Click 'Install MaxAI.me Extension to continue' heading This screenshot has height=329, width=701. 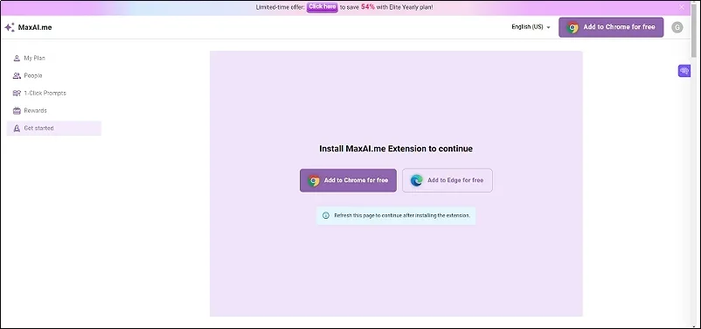(396, 149)
